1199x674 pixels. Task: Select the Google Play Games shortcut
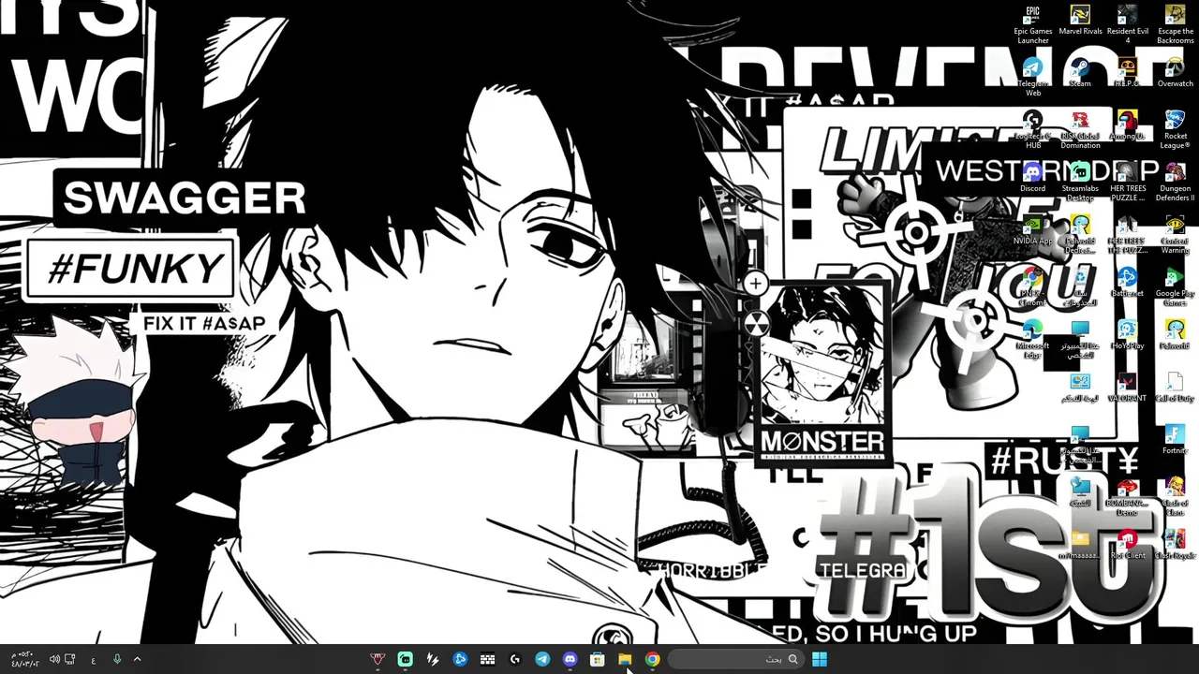pos(1175,287)
